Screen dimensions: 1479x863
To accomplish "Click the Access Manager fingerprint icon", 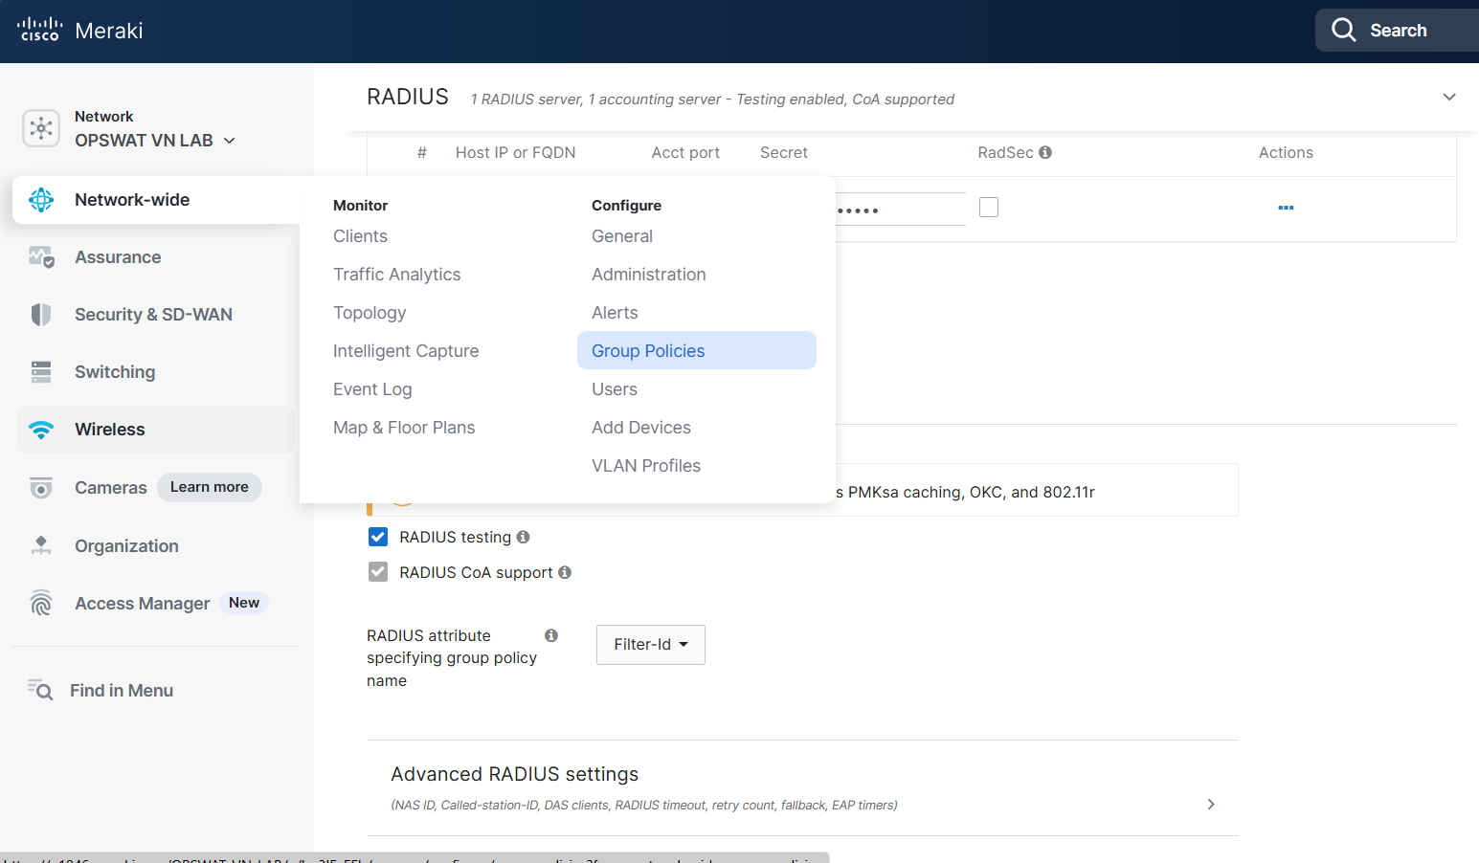I will (41, 603).
